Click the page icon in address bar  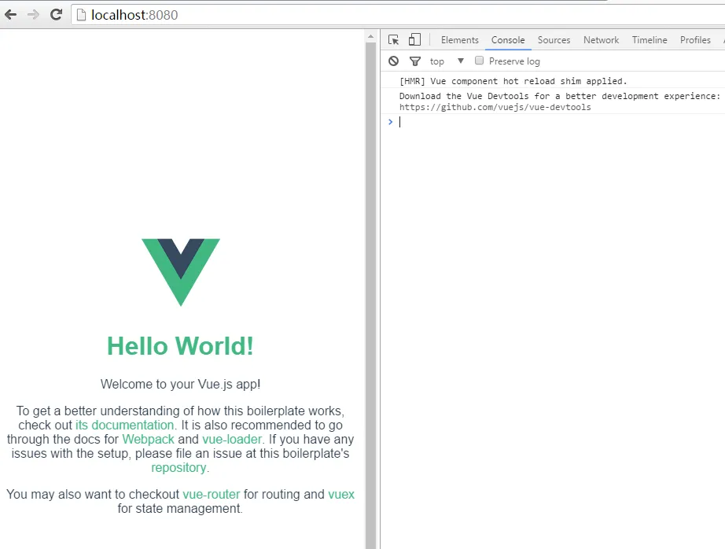click(81, 15)
